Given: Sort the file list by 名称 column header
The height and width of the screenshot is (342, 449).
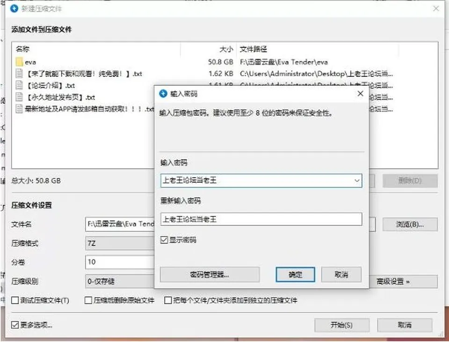Looking at the screenshot, I should point(22,49).
